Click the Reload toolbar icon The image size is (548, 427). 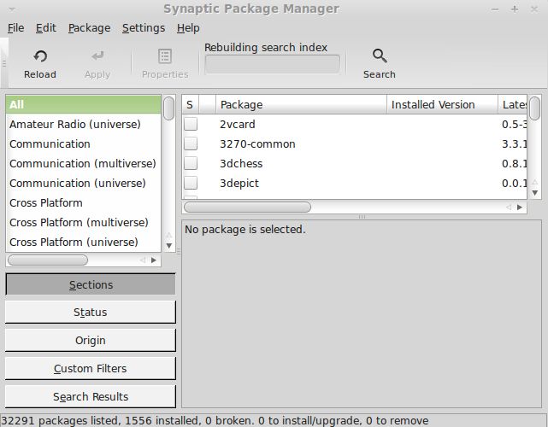click(40, 56)
